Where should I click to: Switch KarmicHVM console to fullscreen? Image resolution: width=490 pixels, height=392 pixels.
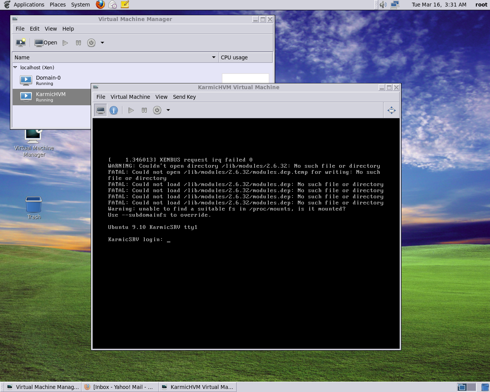(391, 110)
